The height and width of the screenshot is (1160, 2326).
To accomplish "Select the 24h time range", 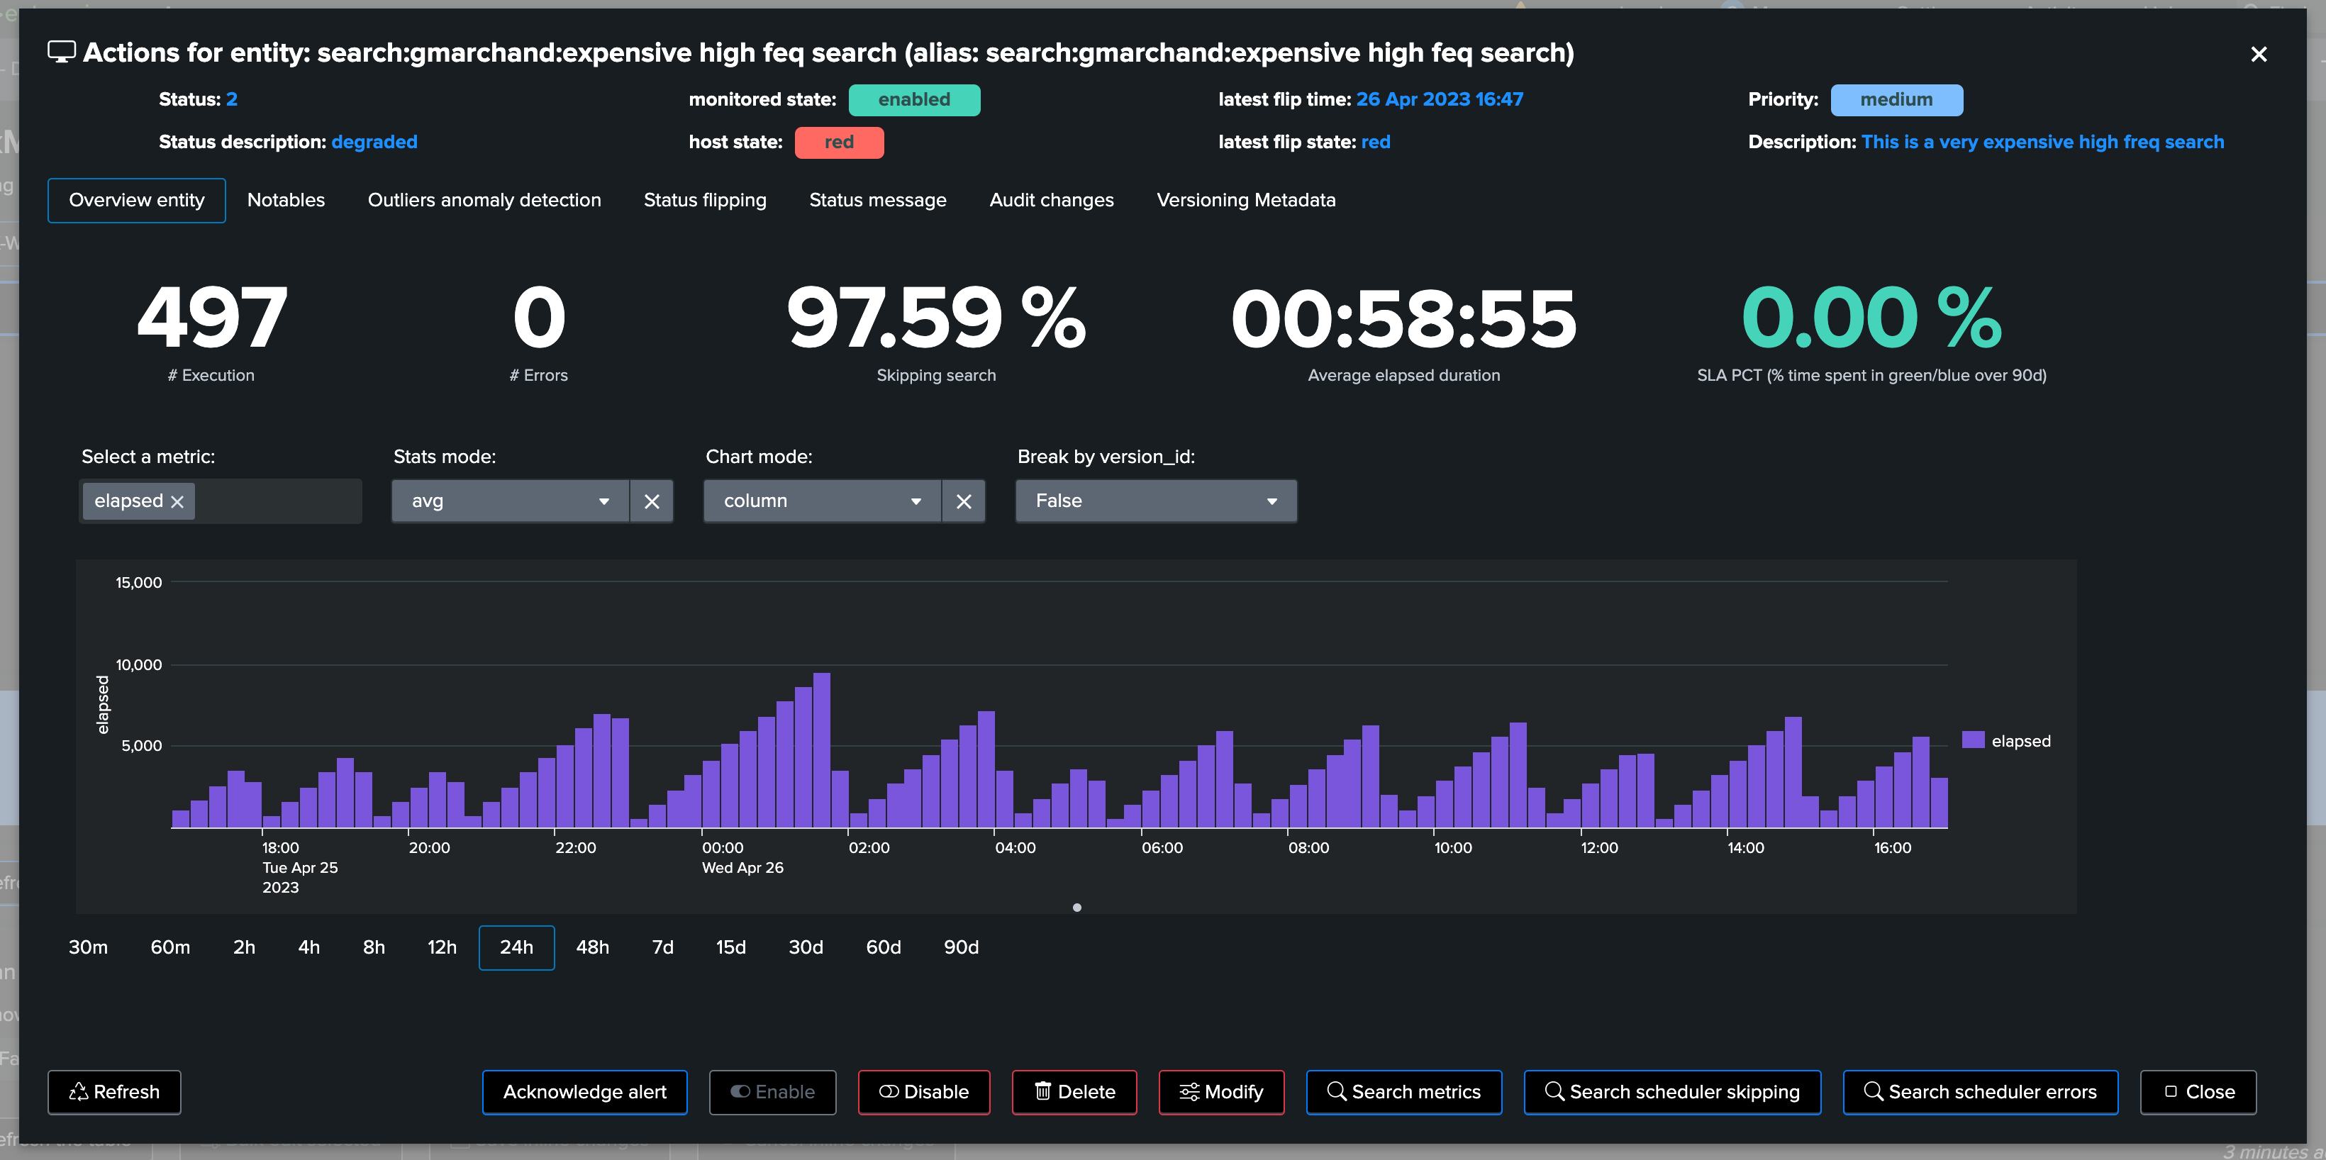I will (x=516, y=948).
